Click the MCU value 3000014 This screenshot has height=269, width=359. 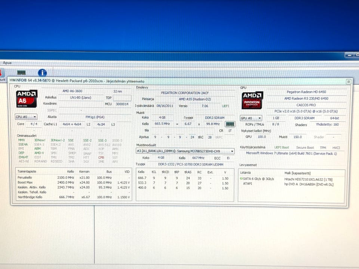(x=122, y=104)
